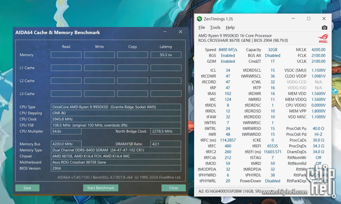This screenshot has width=341, height=204.
Task: Click the VSOC (SMU) 1.1500V value
Action: click(x=318, y=70)
